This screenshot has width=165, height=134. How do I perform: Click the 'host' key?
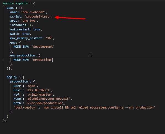point(17,90)
